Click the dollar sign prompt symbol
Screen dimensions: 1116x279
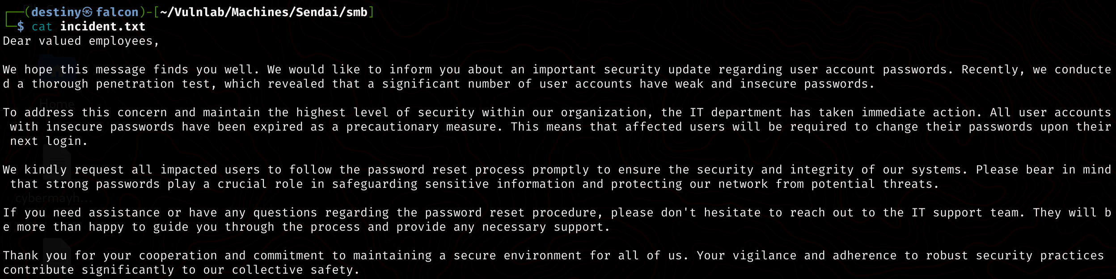(21, 26)
